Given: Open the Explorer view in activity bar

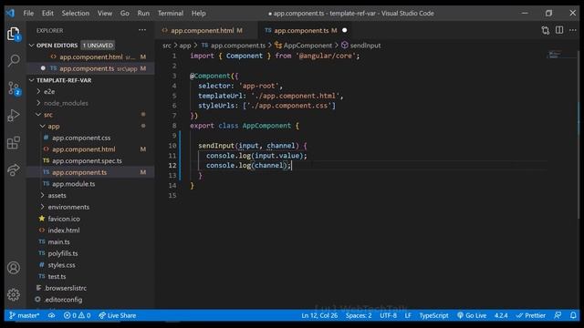Looking at the screenshot, I should point(14,35).
